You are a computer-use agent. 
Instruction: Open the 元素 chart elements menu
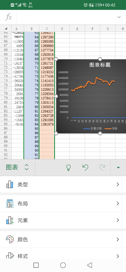pos(63,220)
